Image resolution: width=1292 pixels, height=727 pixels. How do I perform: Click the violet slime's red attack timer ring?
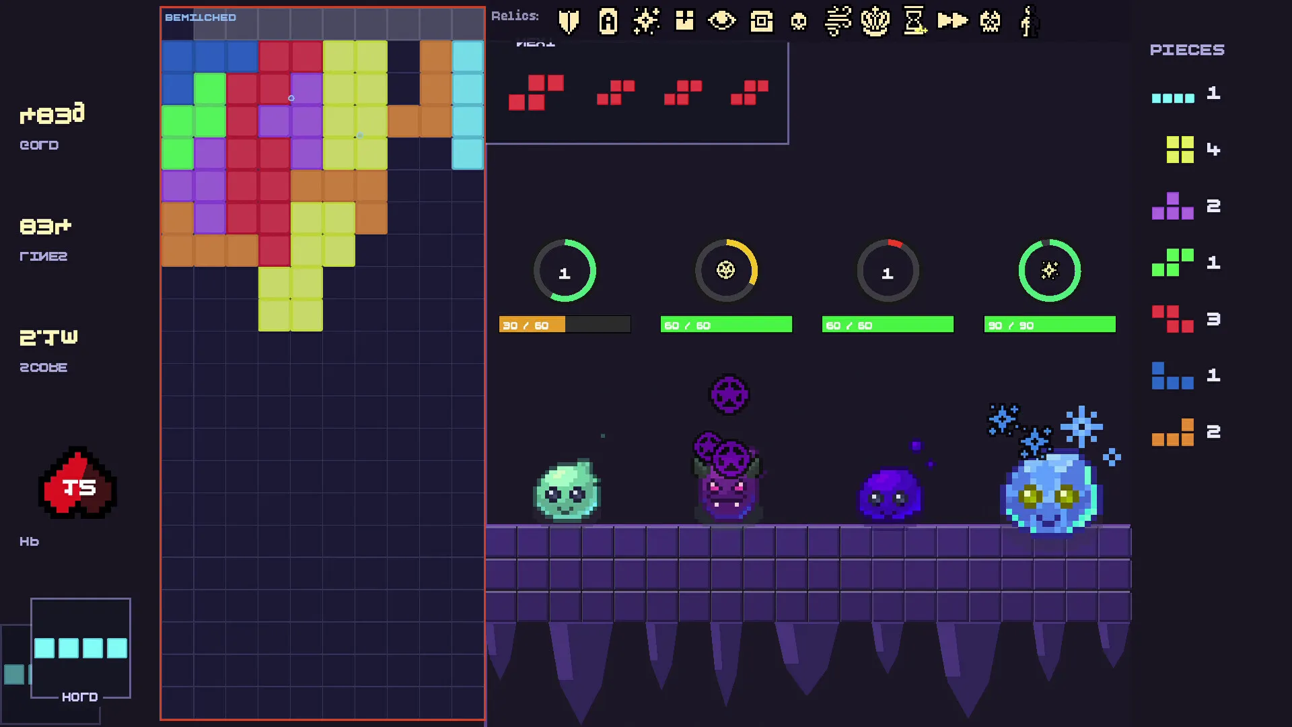pos(888,271)
